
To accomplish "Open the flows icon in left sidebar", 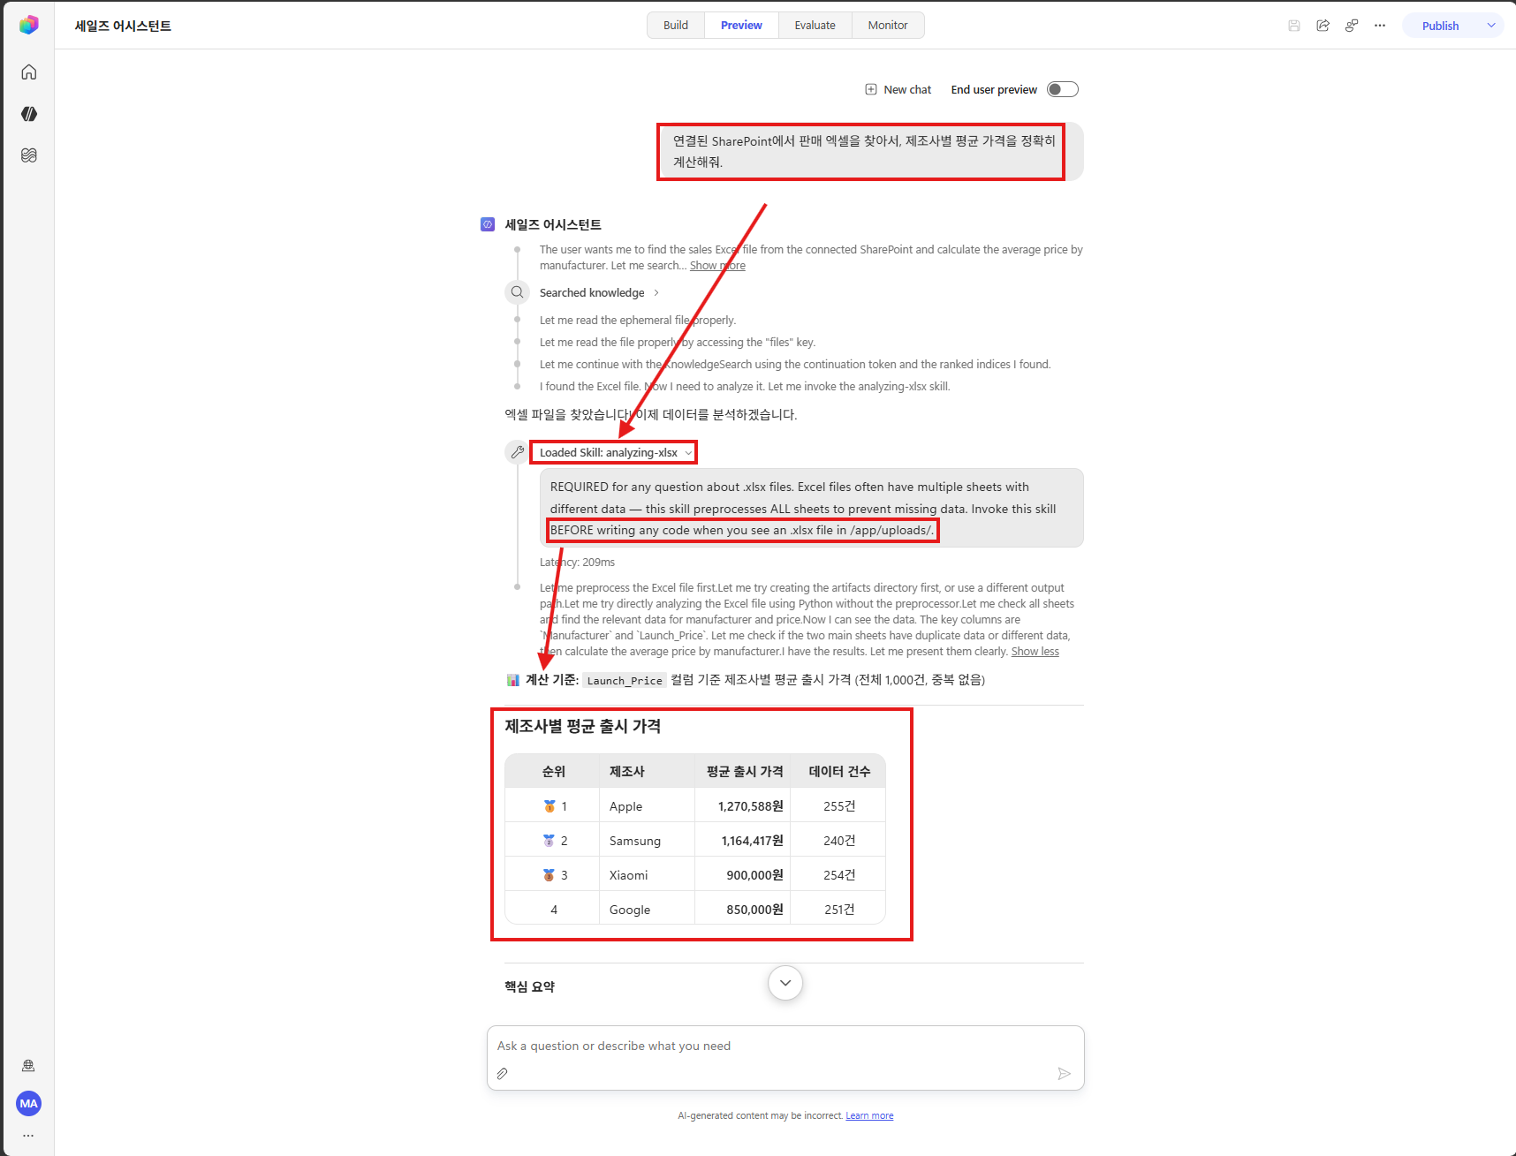I will [x=29, y=155].
